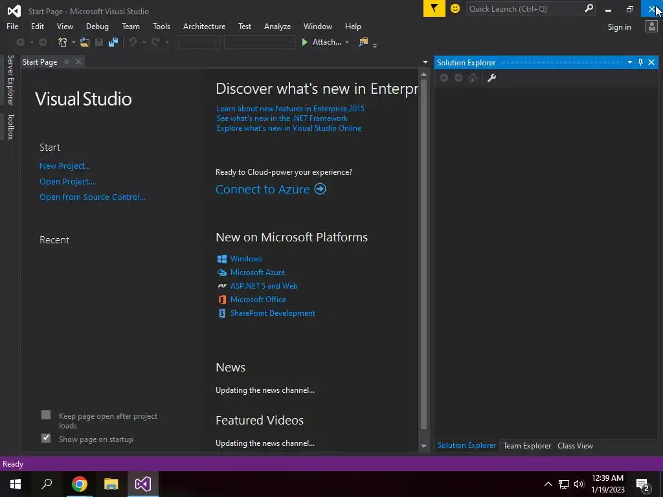Pin the Solution Explorer panel
This screenshot has width=663, height=497.
tap(640, 62)
